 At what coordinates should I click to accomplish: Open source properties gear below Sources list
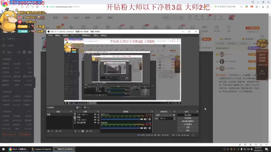tap(83, 131)
